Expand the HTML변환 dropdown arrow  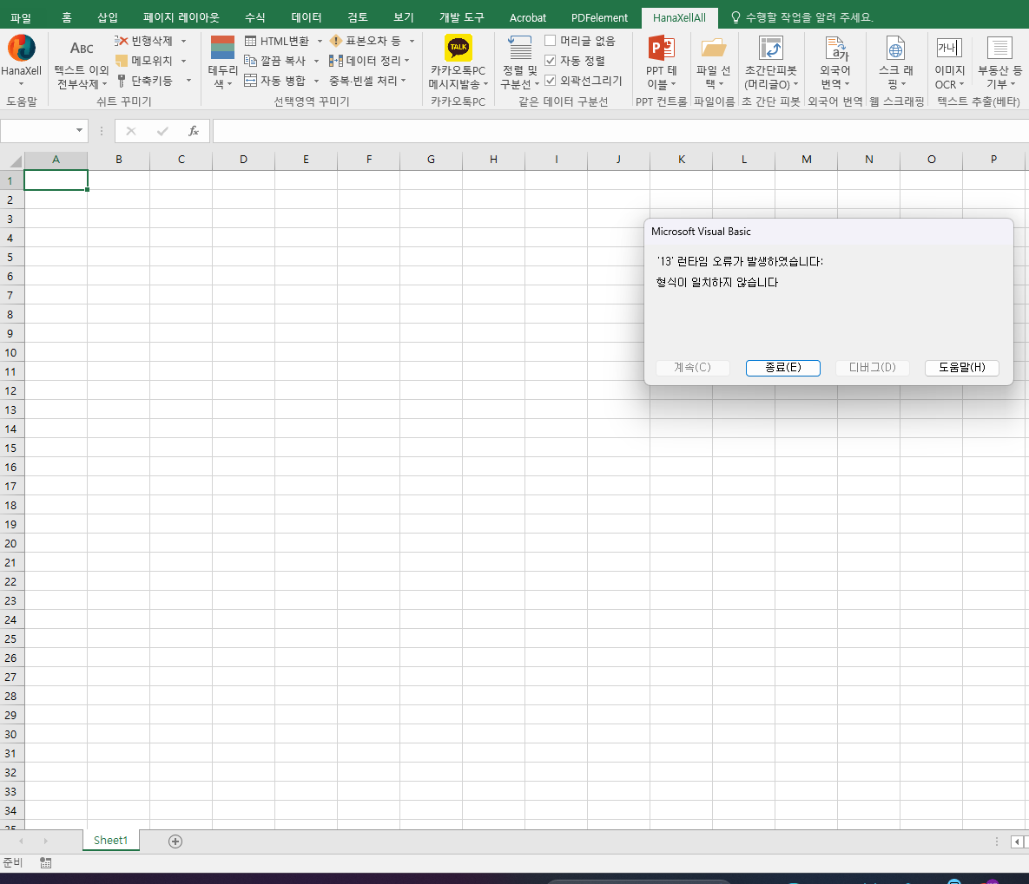click(x=320, y=41)
